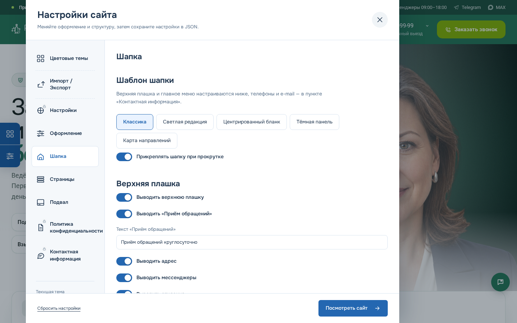The image size is (517, 323).
Task: Click the Импорт / Экспорт share icon
Action: pyautogui.click(x=41, y=84)
